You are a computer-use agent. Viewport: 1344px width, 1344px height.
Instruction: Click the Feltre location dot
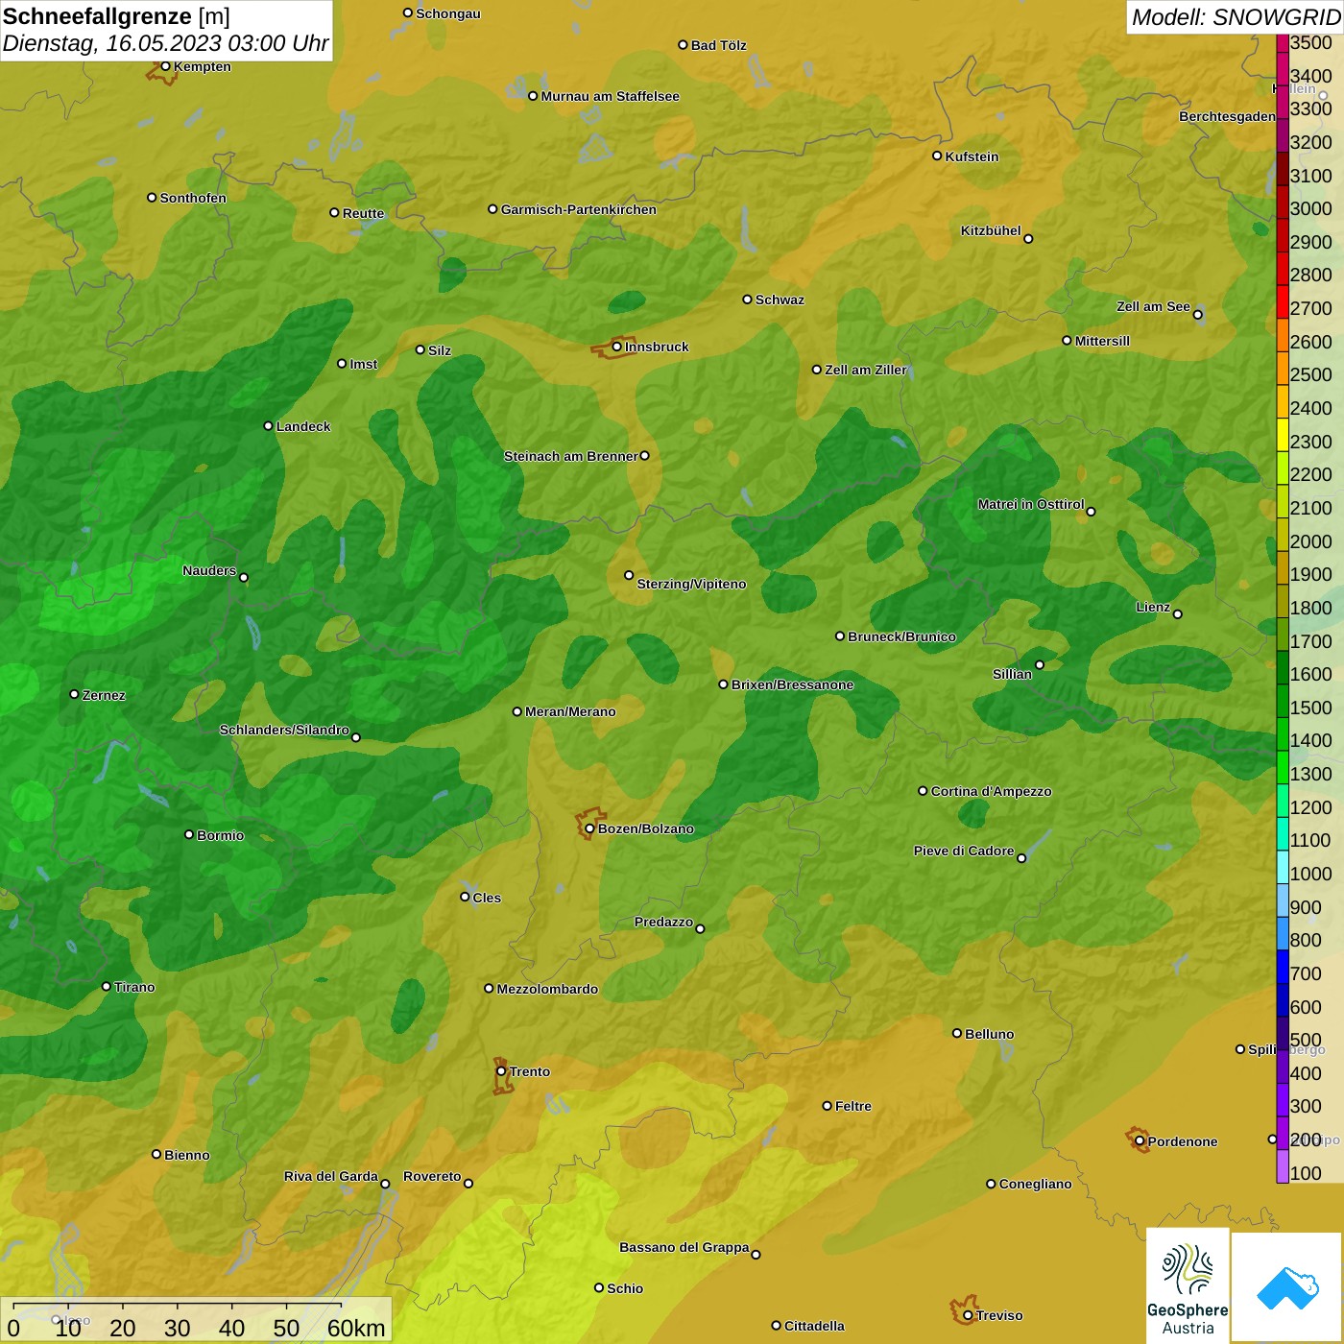pos(827,1106)
